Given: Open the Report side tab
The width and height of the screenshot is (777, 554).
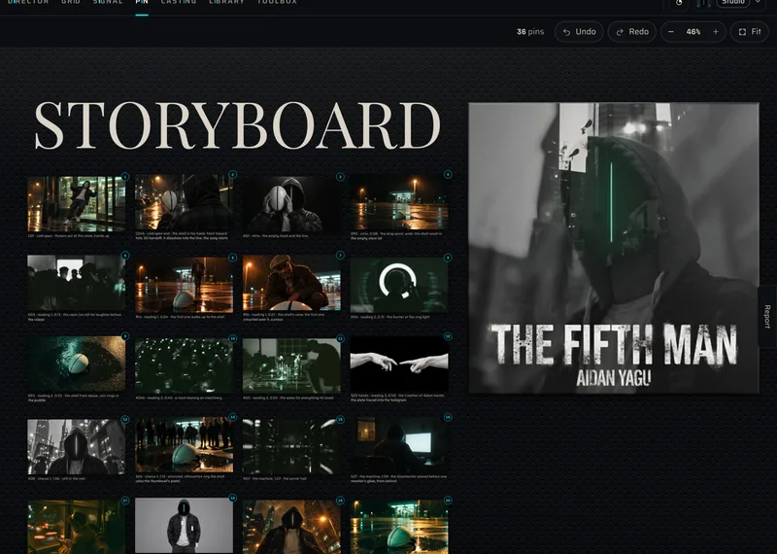Looking at the screenshot, I should coord(767,317).
